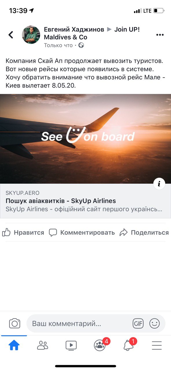Open Евгений Хаджинов profile picture
This screenshot has width=171, height=371.
31,35
